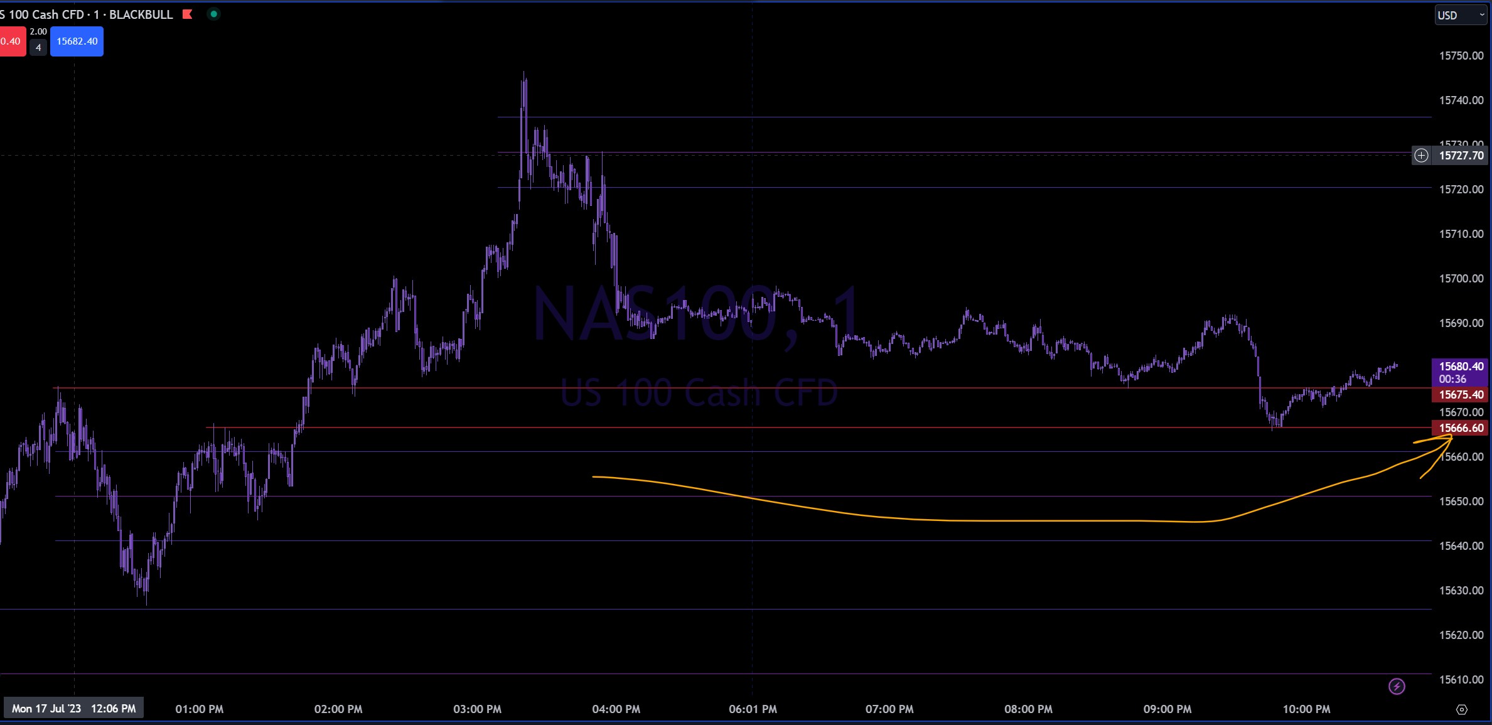
Task: Click the 15666.60 red price label
Action: click(1461, 428)
